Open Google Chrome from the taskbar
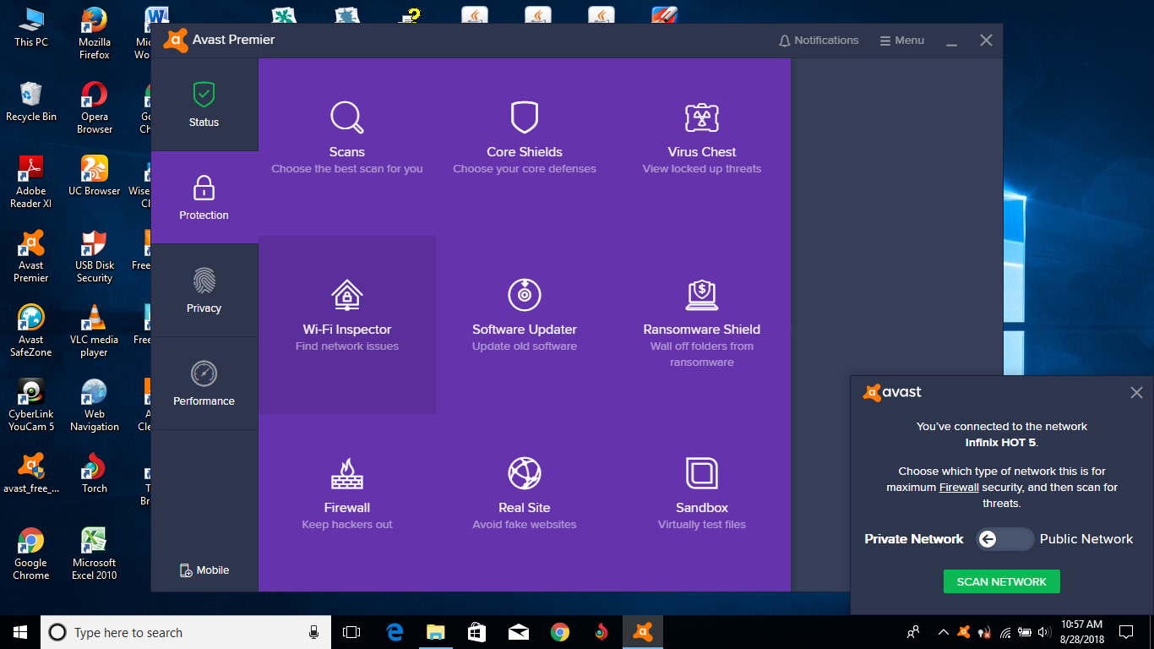Image resolution: width=1154 pixels, height=649 pixels. point(560,632)
